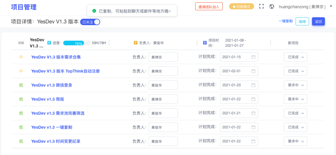
Task: Open YesDev v1.3 时间变更纪录 link
Action: coord(56,141)
